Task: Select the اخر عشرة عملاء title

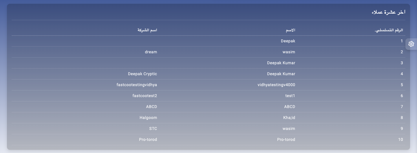Action: coord(388,12)
